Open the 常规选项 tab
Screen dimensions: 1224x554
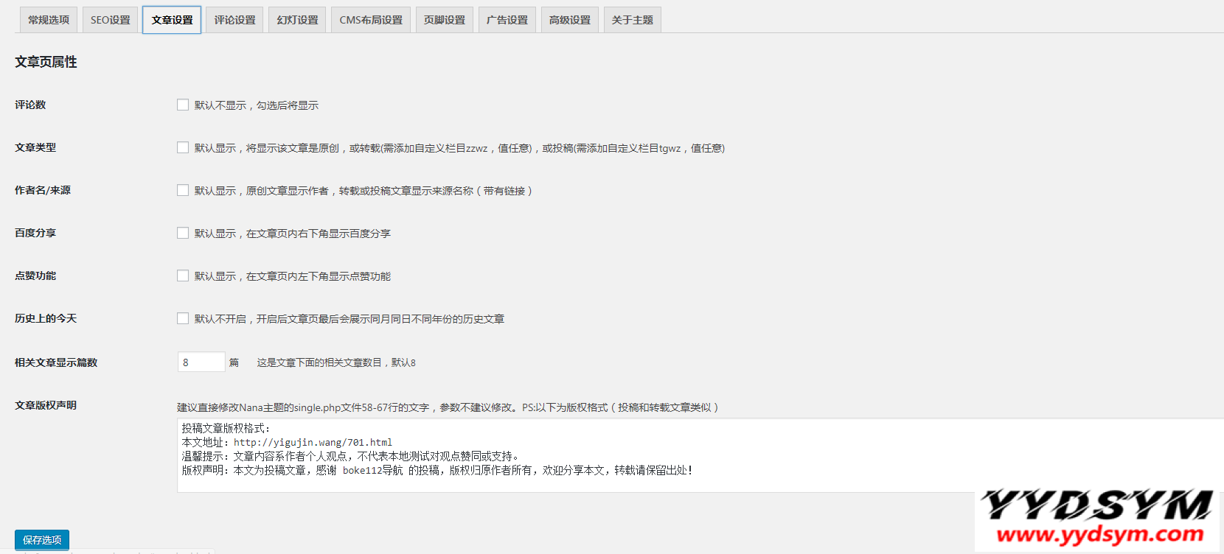(49, 20)
